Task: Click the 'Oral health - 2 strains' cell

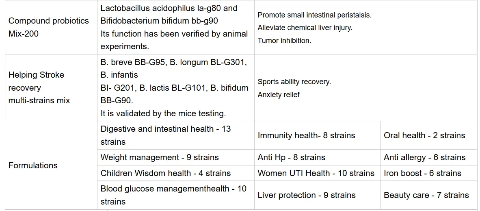Action: tap(424, 135)
